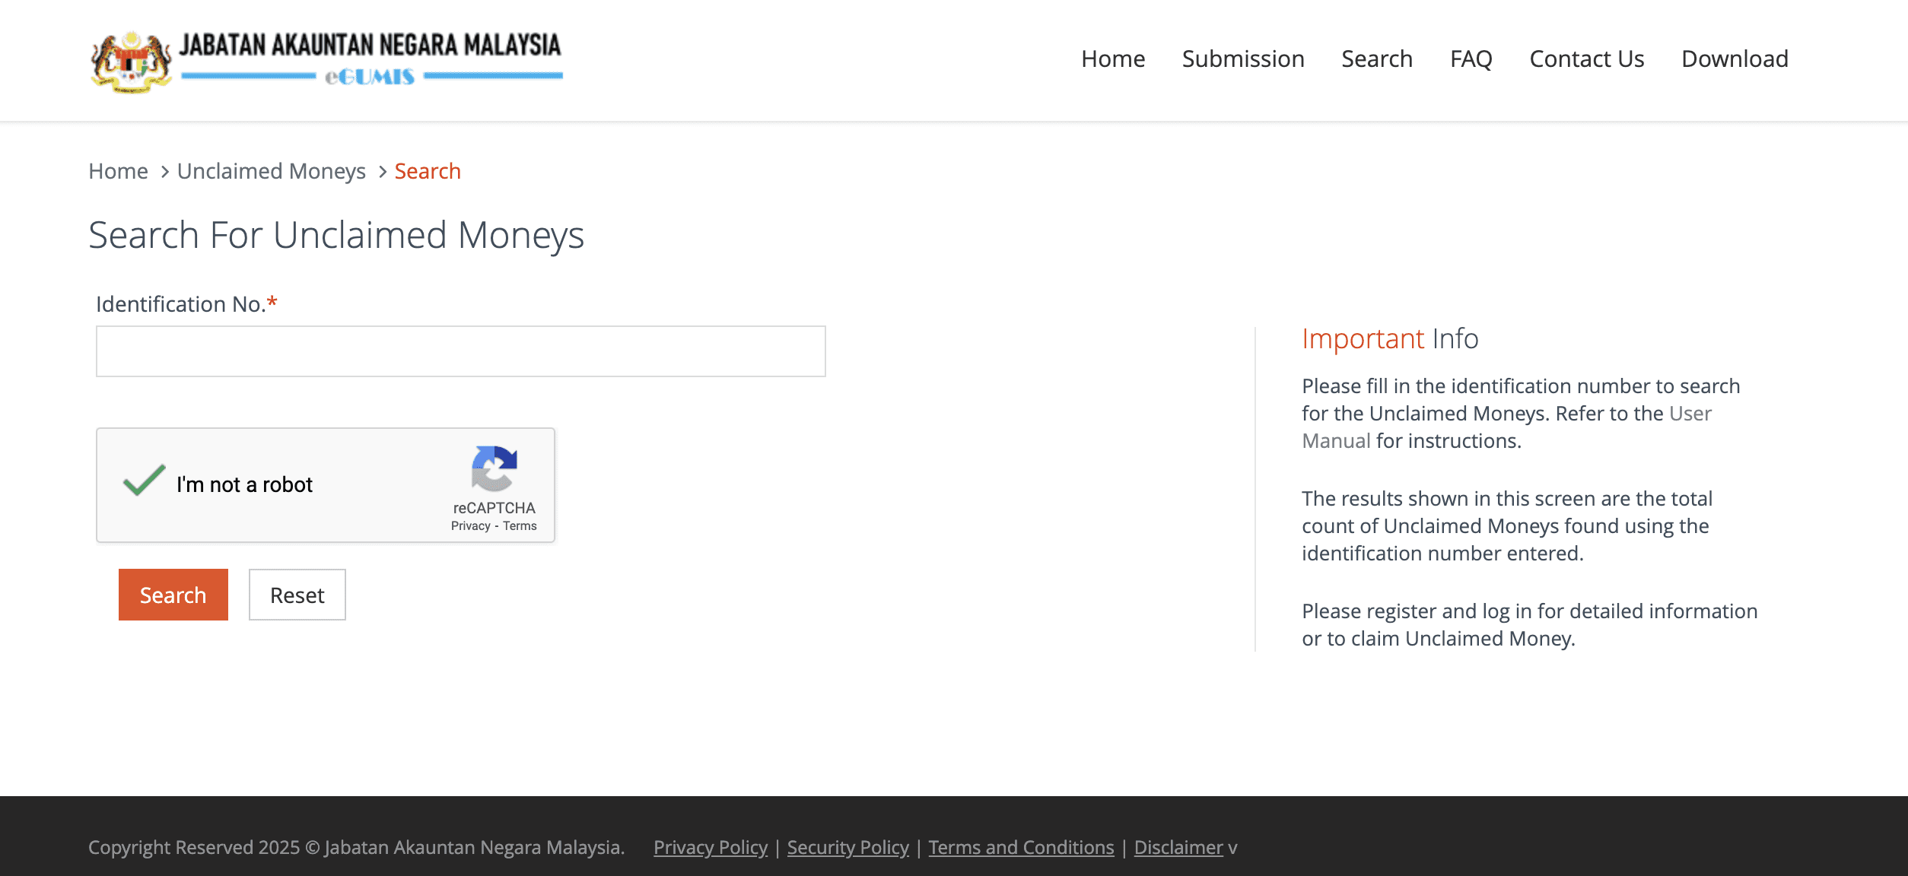
Task: Toggle the I'm not a robot checkbox
Action: click(x=145, y=482)
